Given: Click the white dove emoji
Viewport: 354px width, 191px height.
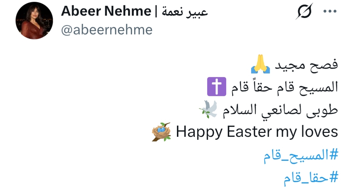Looking at the screenshot, I should 208,109.
